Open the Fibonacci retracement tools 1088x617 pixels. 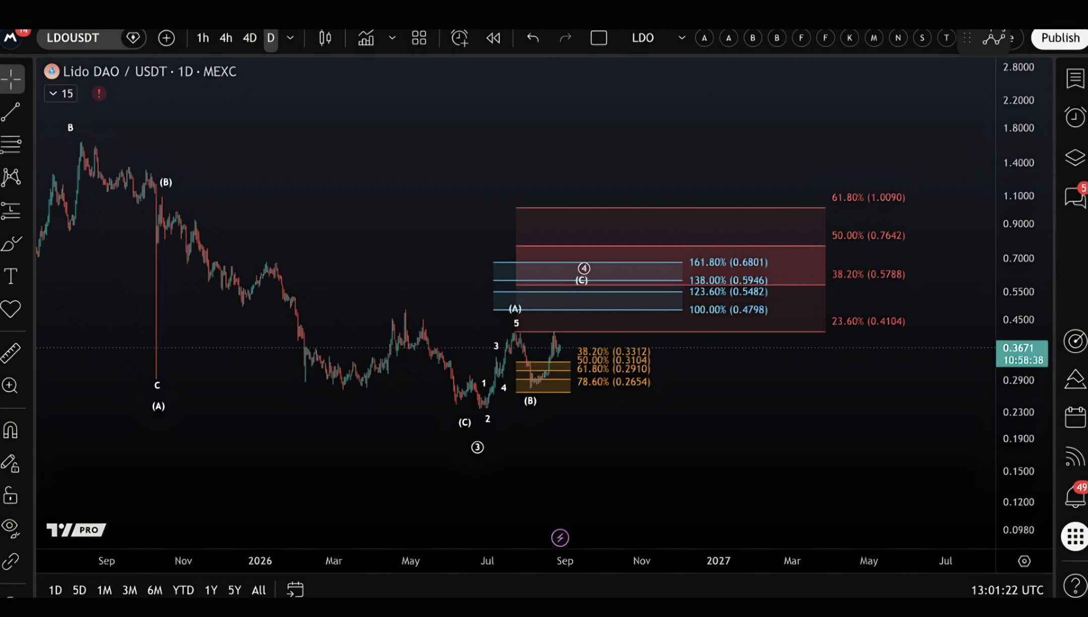coord(11,144)
